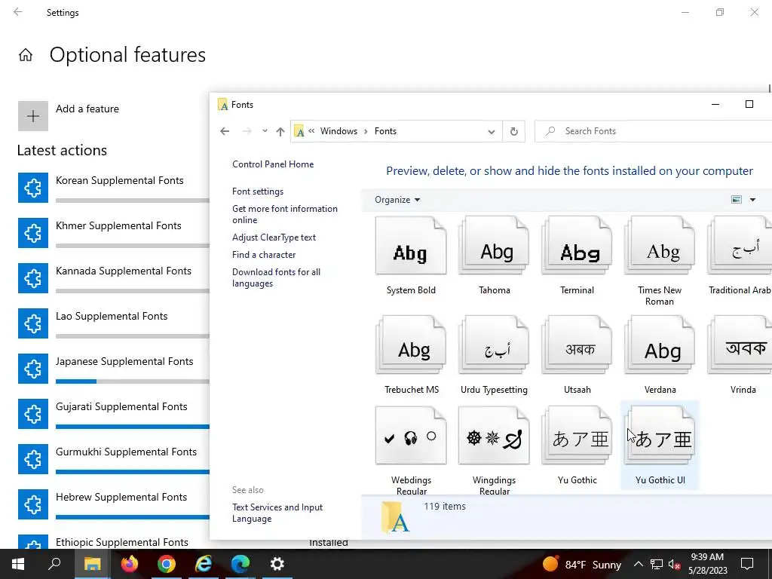Go back in the Fonts window
The image size is (772, 579).
pyautogui.click(x=225, y=131)
